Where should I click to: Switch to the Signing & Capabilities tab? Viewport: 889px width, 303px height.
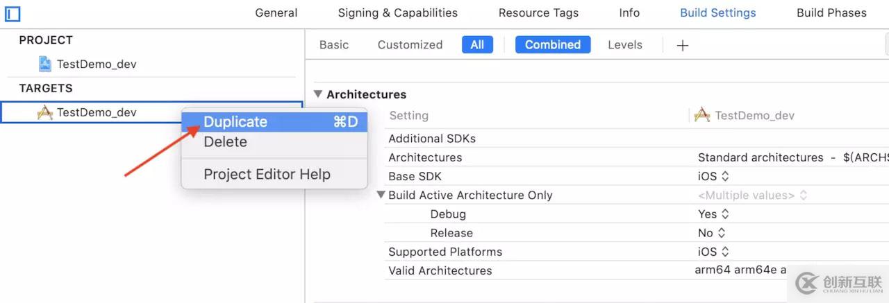[398, 12]
